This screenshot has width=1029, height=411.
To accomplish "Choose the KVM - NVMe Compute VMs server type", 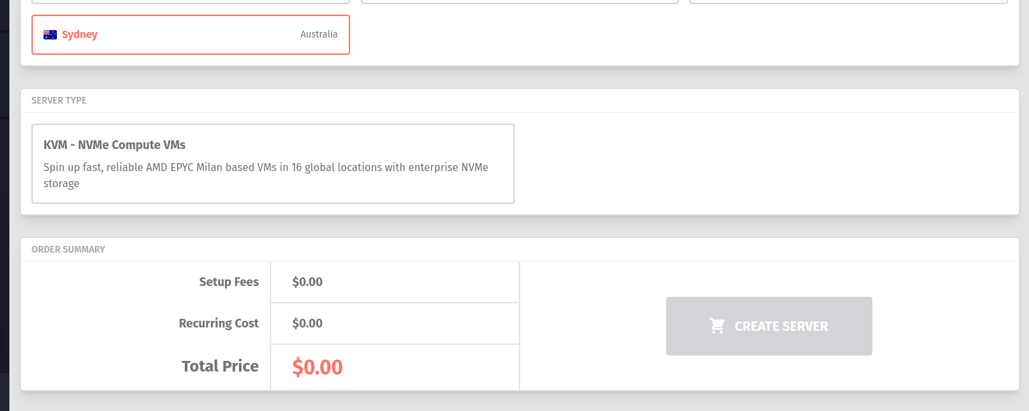I will 273,164.
